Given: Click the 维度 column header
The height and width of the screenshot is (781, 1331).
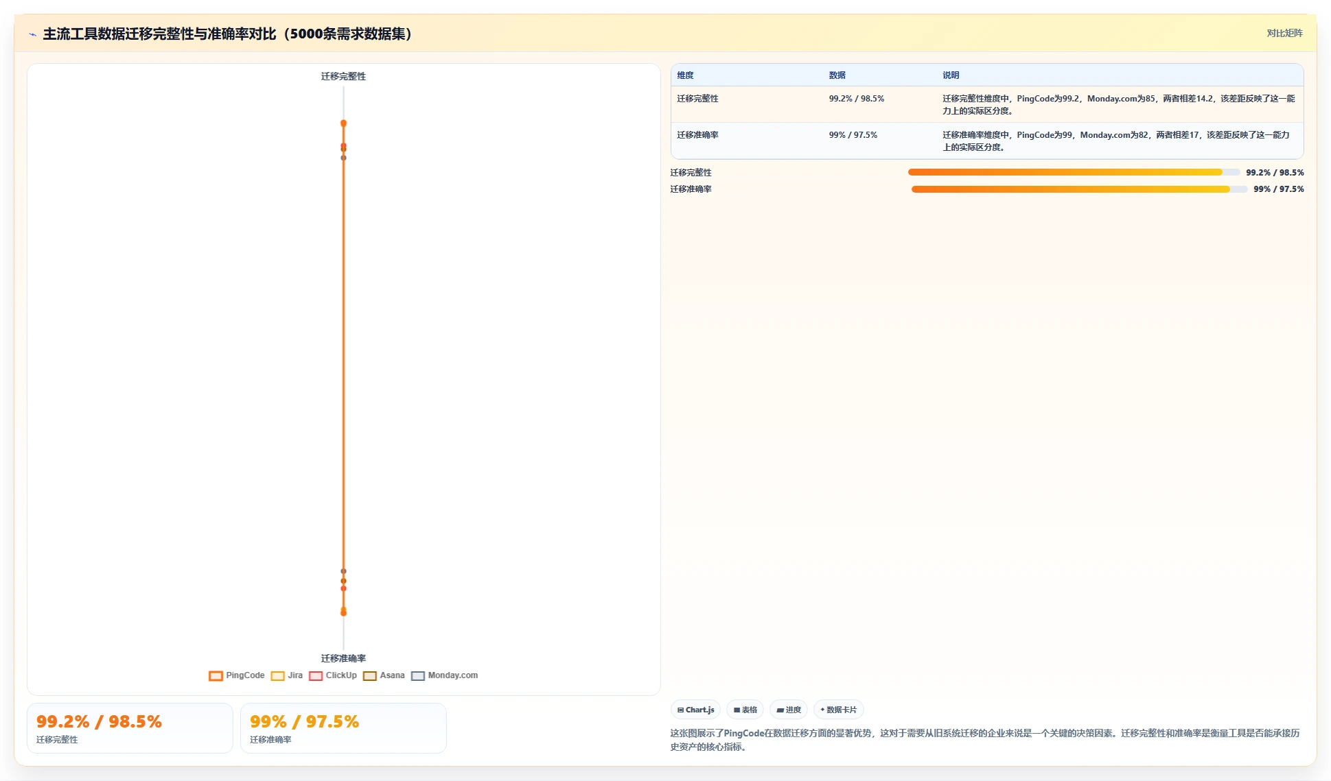Looking at the screenshot, I should click(685, 75).
